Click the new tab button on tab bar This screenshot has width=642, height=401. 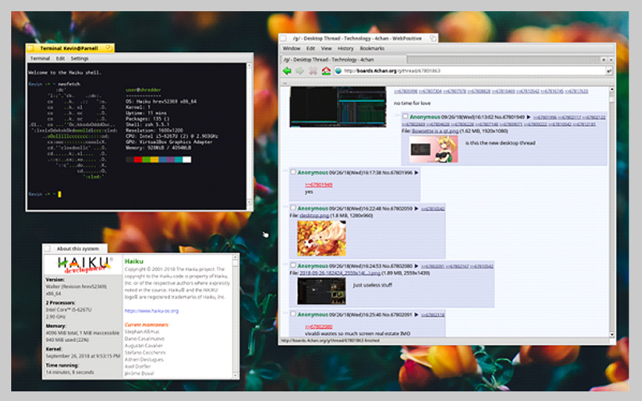602,59
